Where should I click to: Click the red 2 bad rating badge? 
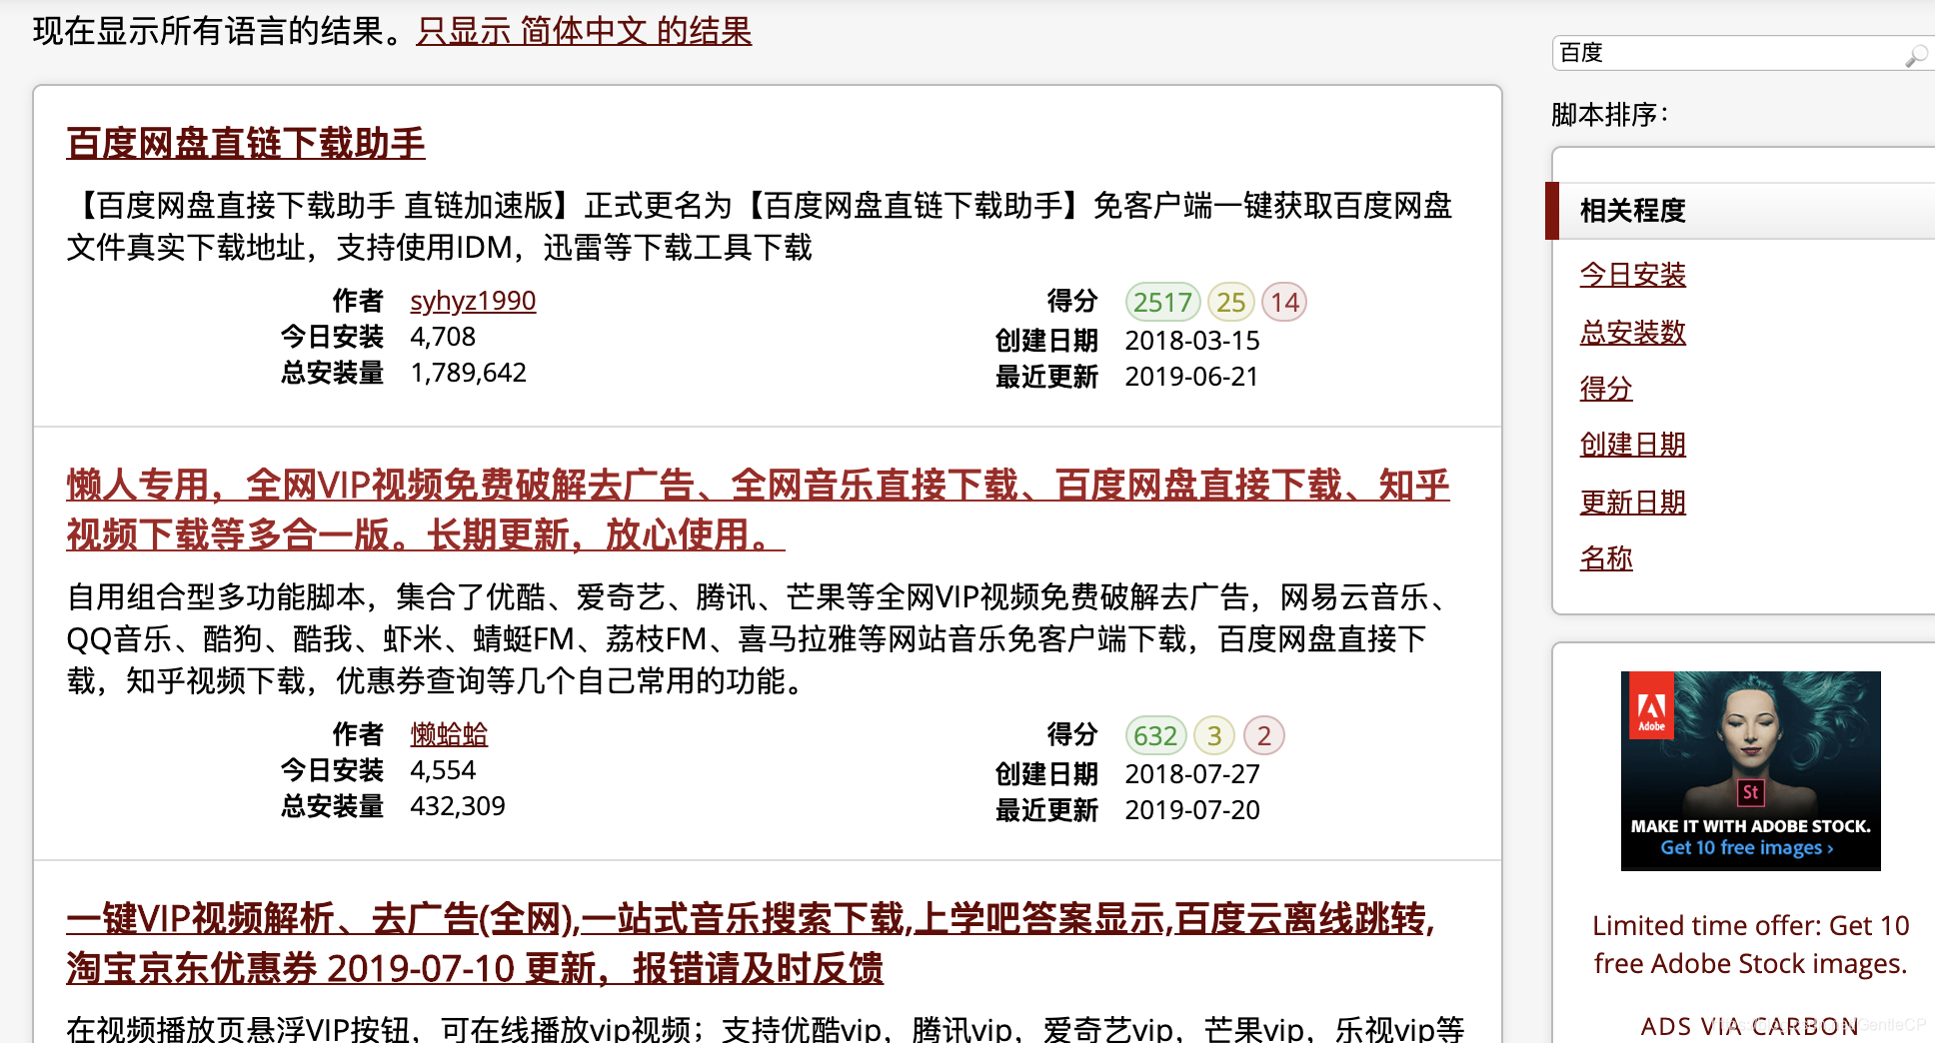(1264, 735)
